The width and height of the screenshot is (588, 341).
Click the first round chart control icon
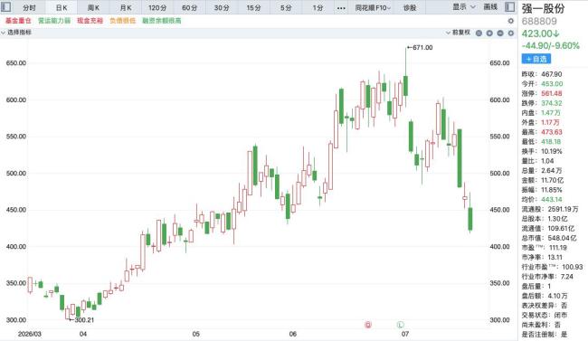pos(479,33)
